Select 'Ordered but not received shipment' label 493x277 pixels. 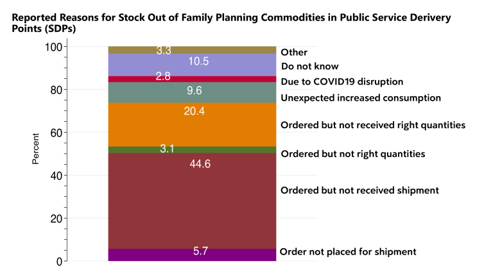[x=359, y=190]
